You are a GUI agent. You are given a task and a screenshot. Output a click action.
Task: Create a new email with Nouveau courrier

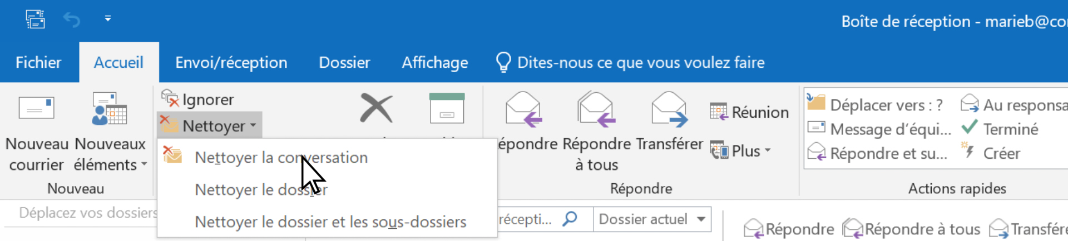point(37,132)
